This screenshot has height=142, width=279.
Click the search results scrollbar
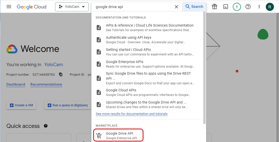pos(205,68)
